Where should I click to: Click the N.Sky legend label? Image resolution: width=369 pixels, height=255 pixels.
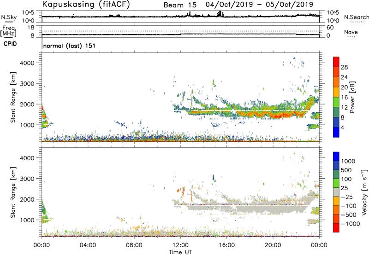point(9,17)
